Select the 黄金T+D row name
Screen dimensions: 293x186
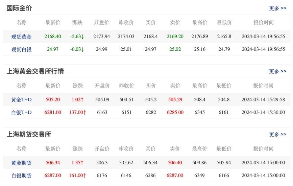[21, 100]
